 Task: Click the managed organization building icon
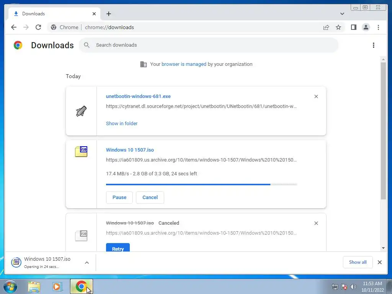pyautogui.click(x=144, y=64)
